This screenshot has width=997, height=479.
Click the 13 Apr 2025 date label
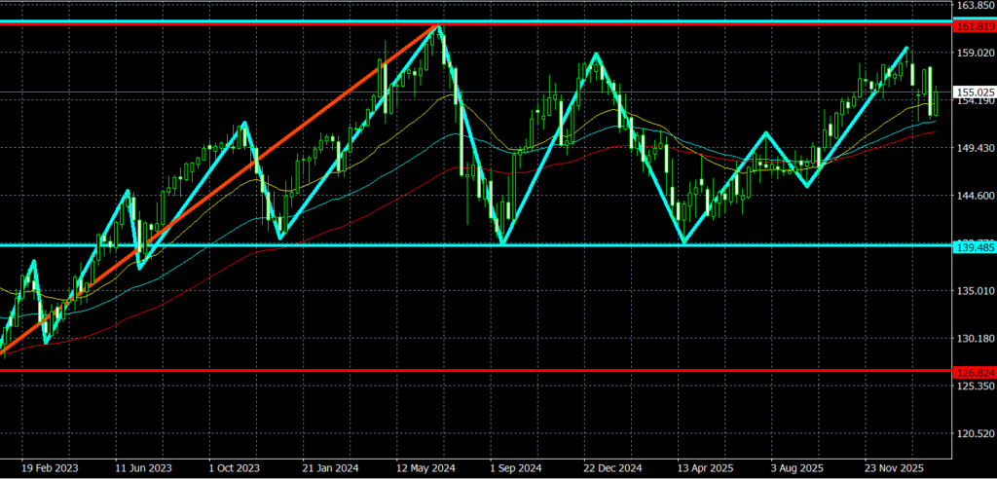coord(701,467)
